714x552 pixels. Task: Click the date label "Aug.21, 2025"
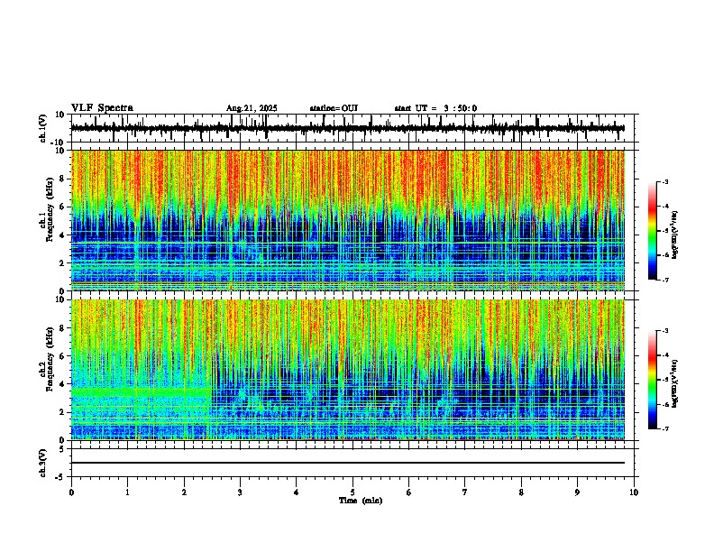pyautogui.click(x=252, y=108)
